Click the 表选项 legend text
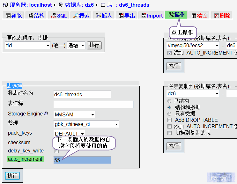237x184 pixels. (x=15, y=86)
